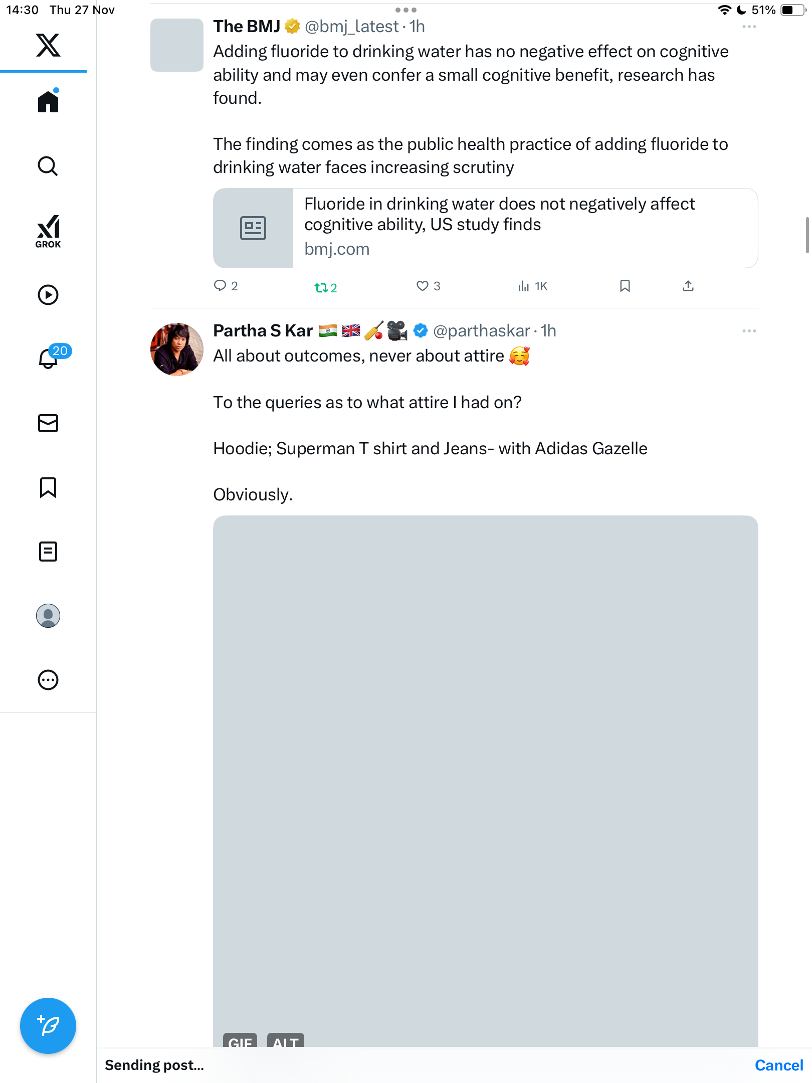812x1083 pixels.
Task: Bookmark The BMJ fluoride post
Action: click(625, 286)
